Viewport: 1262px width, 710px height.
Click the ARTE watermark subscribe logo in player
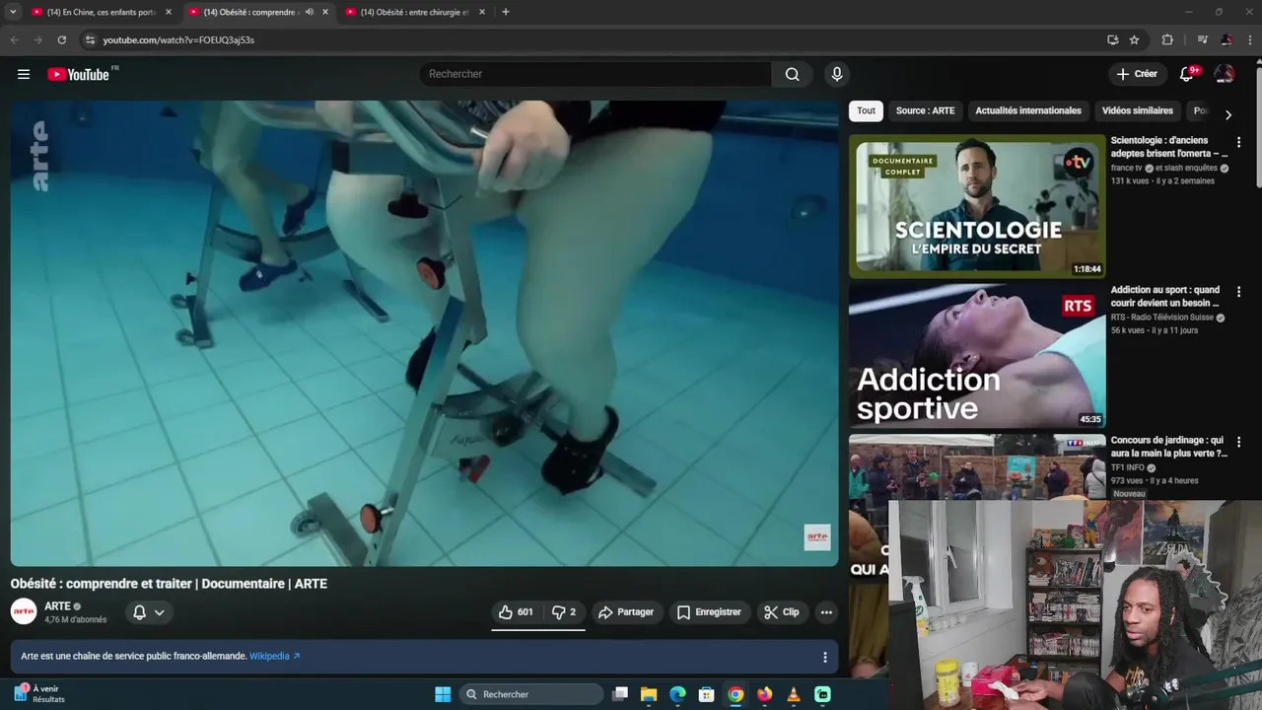[x=817, y=537]
